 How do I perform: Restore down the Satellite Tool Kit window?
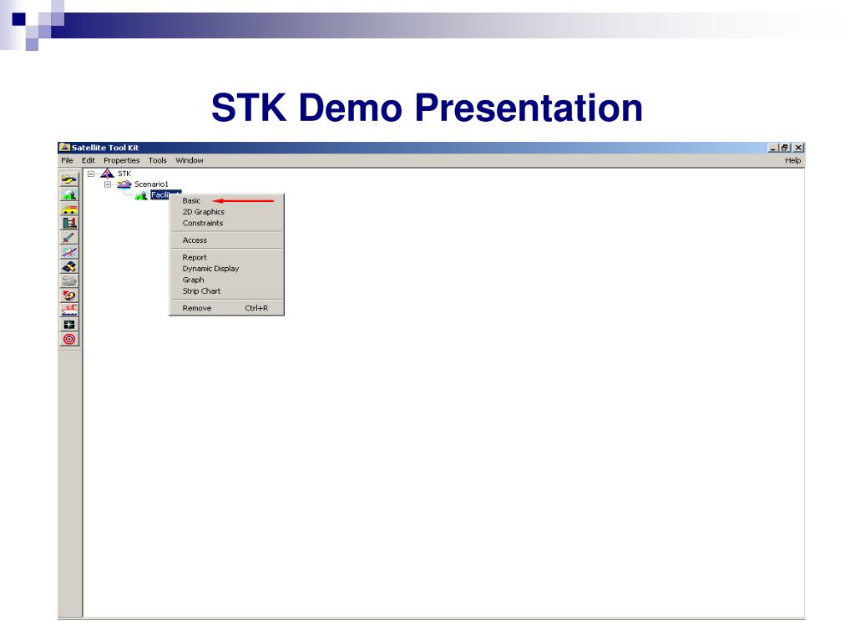pyautogui.click(x=785, y=148)
